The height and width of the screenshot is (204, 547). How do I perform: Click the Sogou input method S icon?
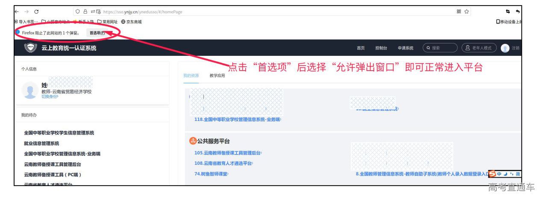492,174
